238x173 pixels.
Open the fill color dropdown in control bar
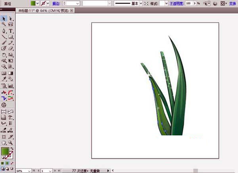(x=38, y=3)
